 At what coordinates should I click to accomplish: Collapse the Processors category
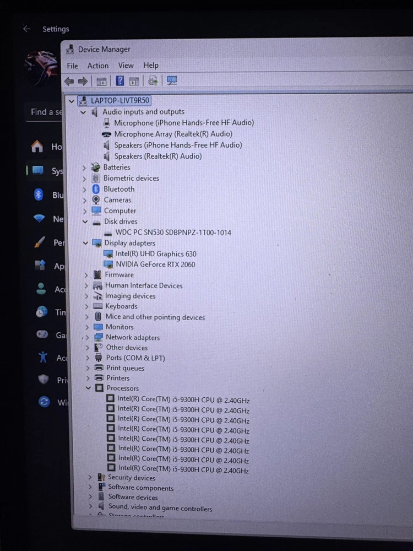pyautogui.click(x=88, y=388)
